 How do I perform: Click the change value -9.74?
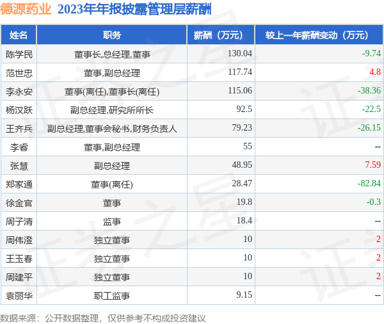click(x=371, y=53)
